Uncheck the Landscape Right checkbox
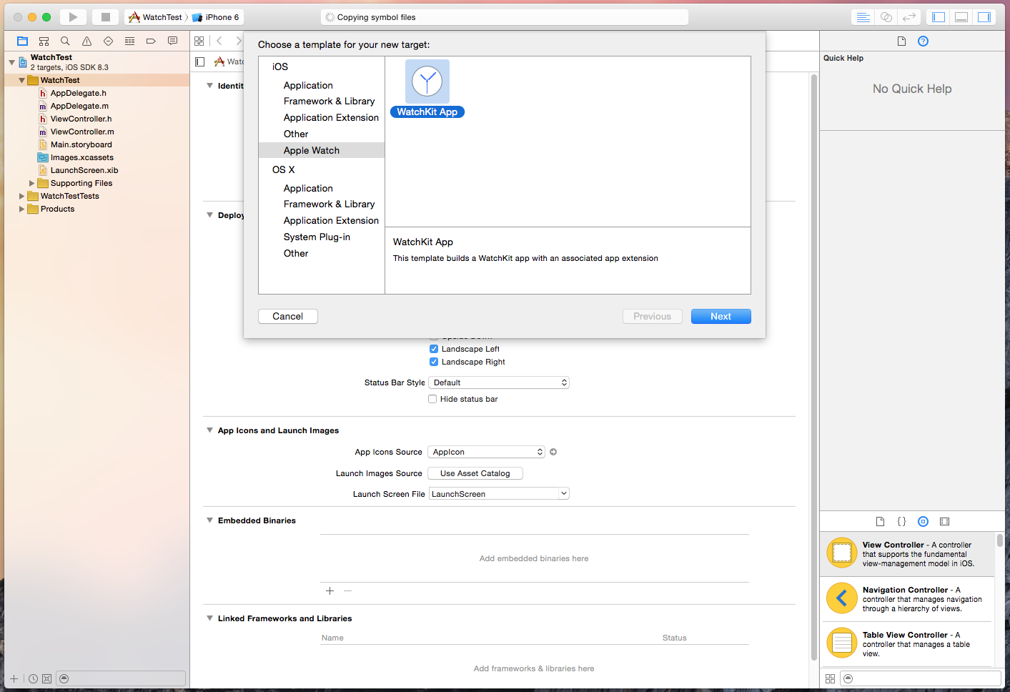Viewport: 1010px width, 692px height. [x=433, y=362]
